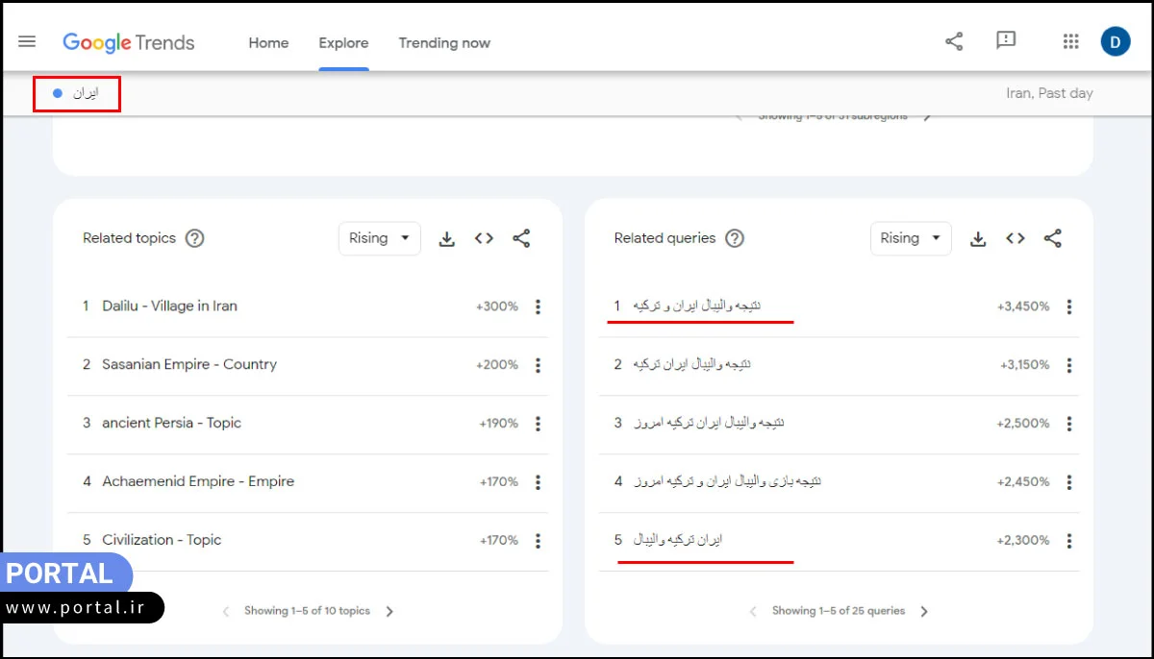The width and height of the screenshot is (1154, 659).
Task: Open embed code for Related topics panel
Action: tap(485, 238)
